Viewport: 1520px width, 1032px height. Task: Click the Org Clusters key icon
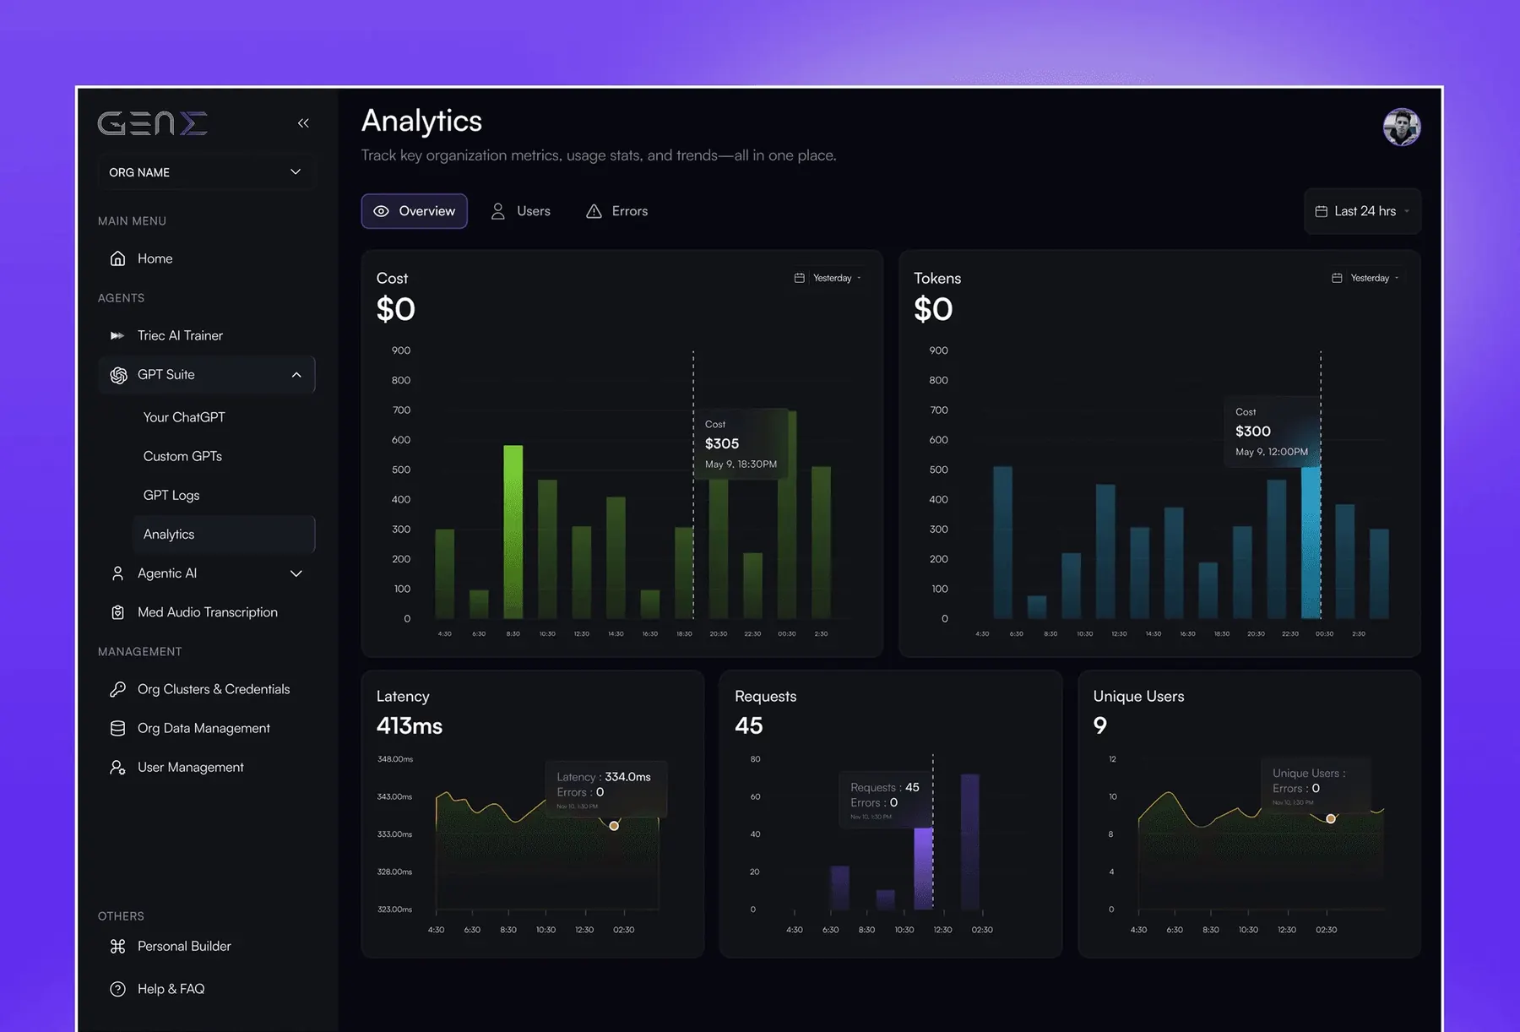coord(118,689)
